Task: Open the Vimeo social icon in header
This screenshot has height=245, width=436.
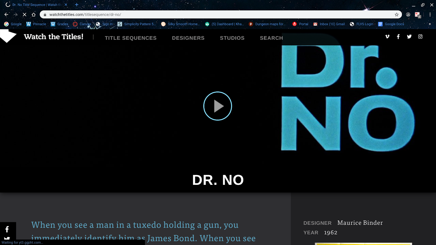Action: click(387, 36)
